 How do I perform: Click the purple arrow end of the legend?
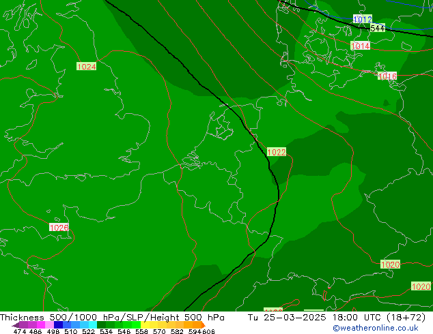16,324
